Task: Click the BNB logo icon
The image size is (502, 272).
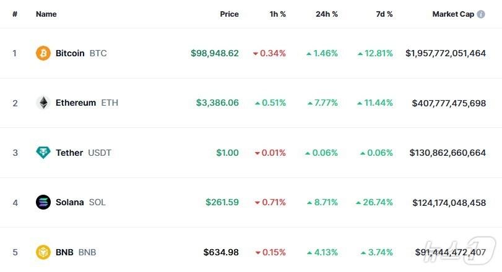Action: [43, 252]
